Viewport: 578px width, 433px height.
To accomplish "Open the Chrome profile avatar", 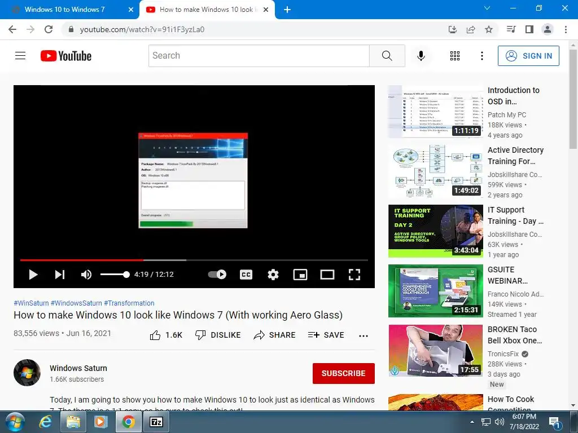I will [x=548, y=29].
